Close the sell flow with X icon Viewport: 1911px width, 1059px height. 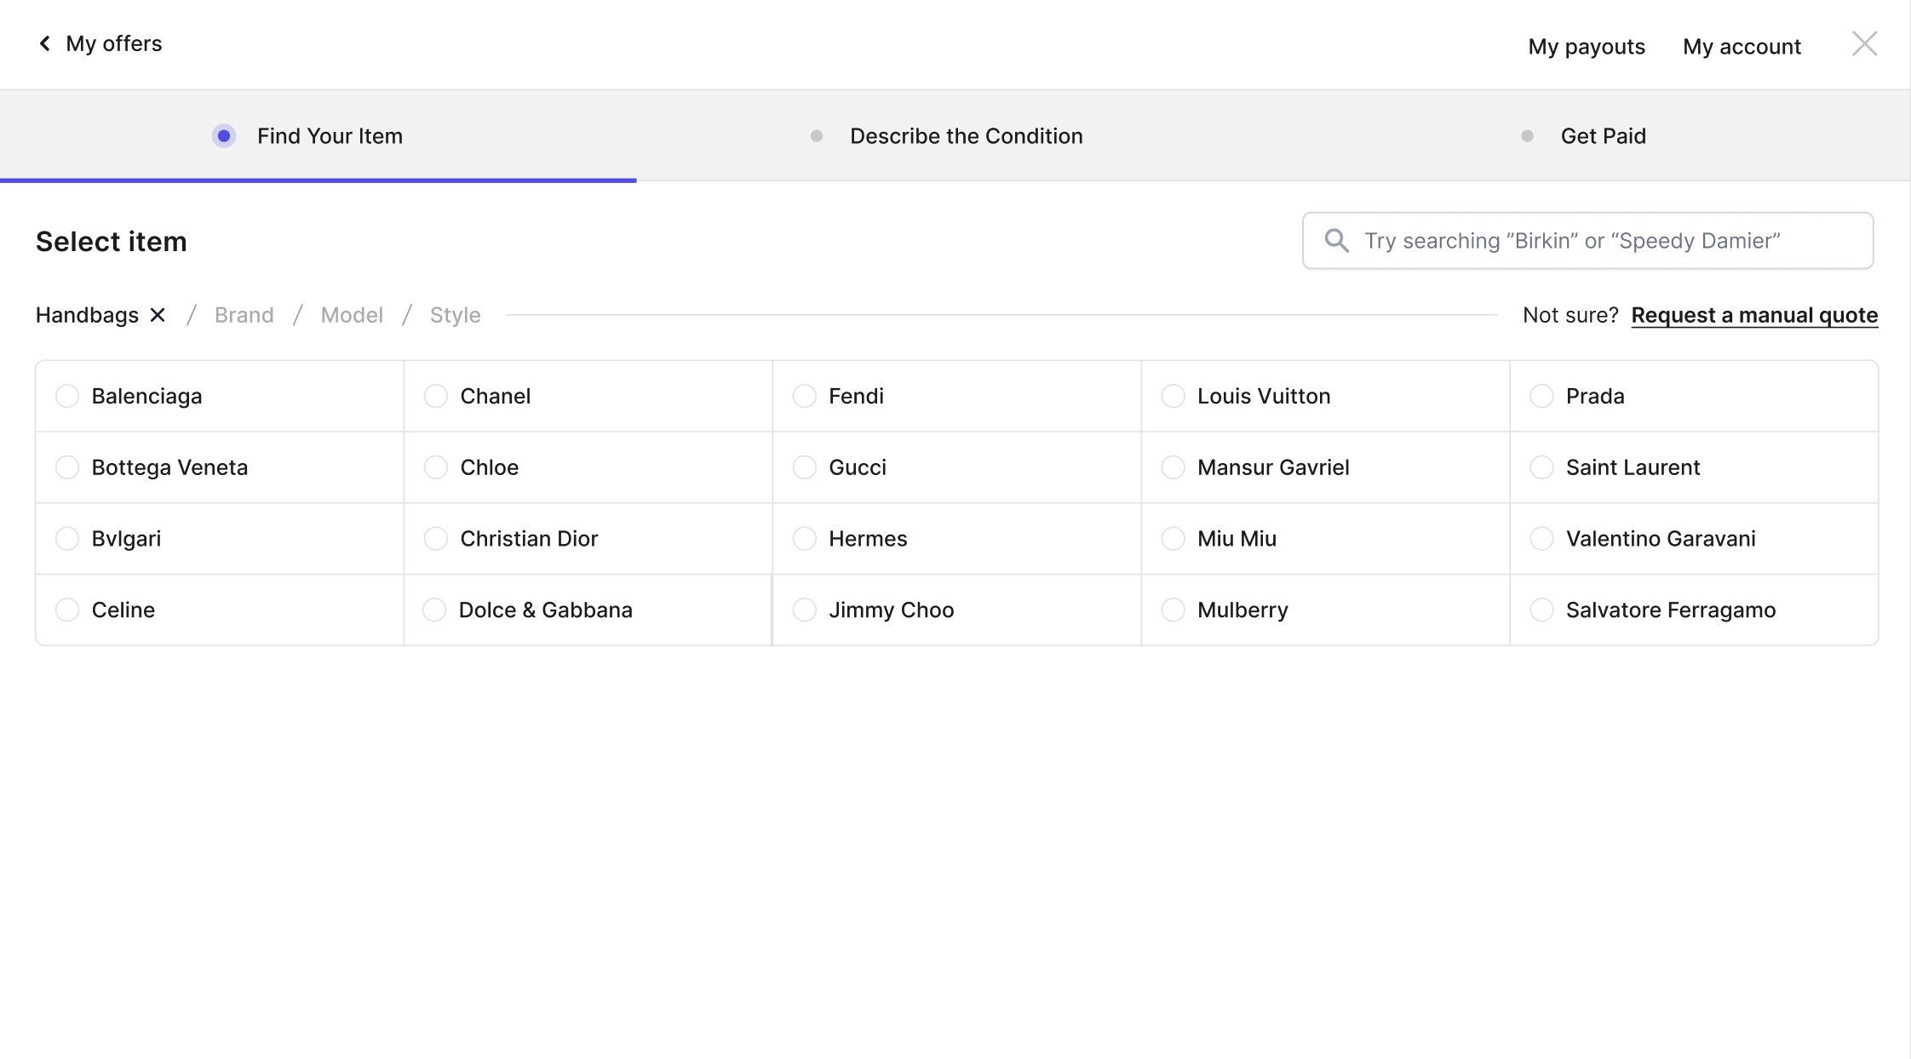tap(1864, 43)
